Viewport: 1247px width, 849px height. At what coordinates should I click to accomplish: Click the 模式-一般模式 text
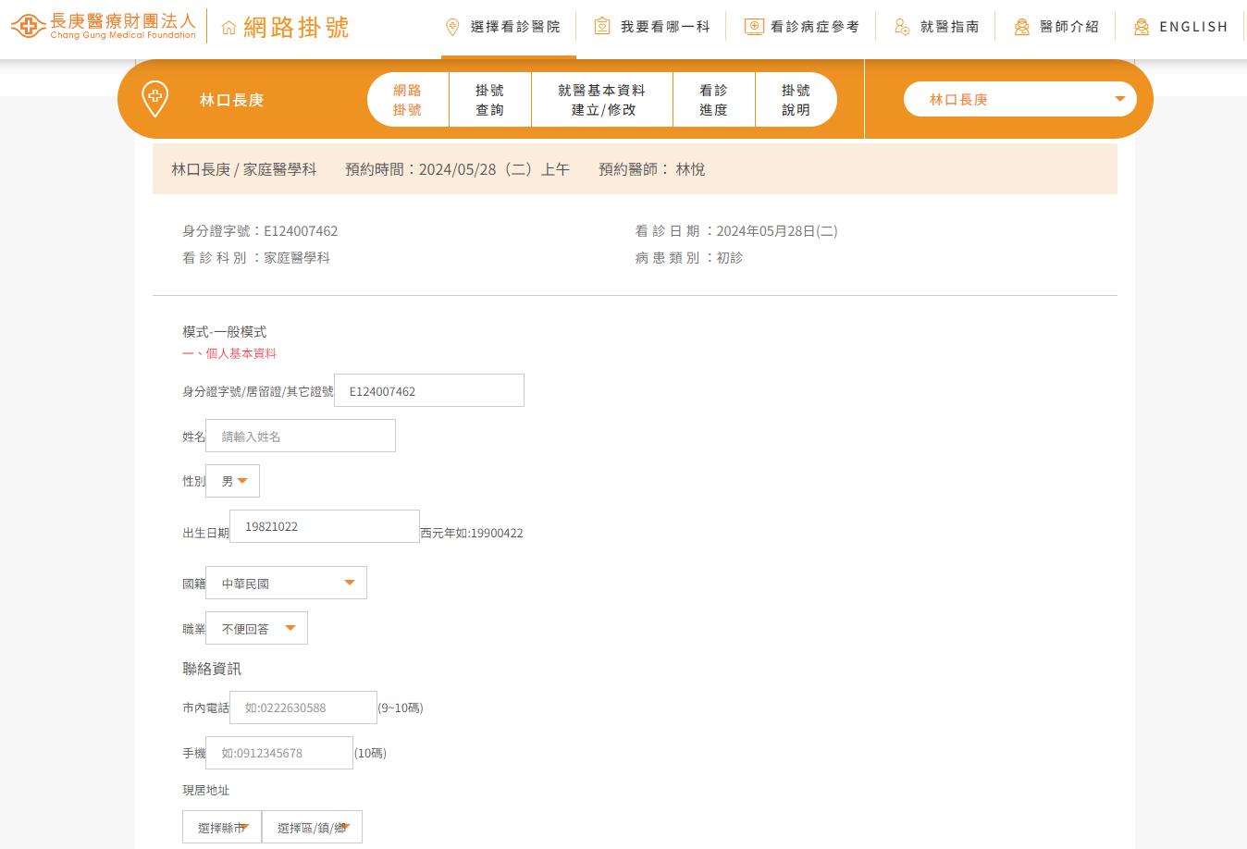225,331
